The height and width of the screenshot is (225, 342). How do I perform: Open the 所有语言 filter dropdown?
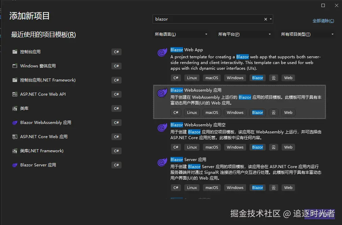(181, 34)
